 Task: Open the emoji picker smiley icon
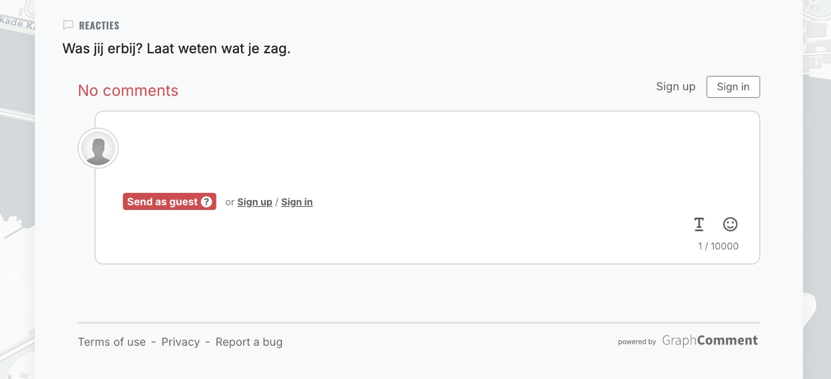tap(730, 224)
